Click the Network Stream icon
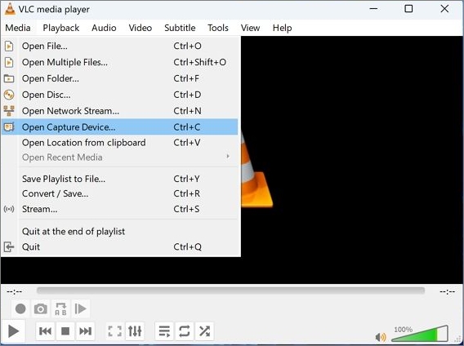Image resolution: width=464 pixels, height=346 pixels. click(9, 111)
